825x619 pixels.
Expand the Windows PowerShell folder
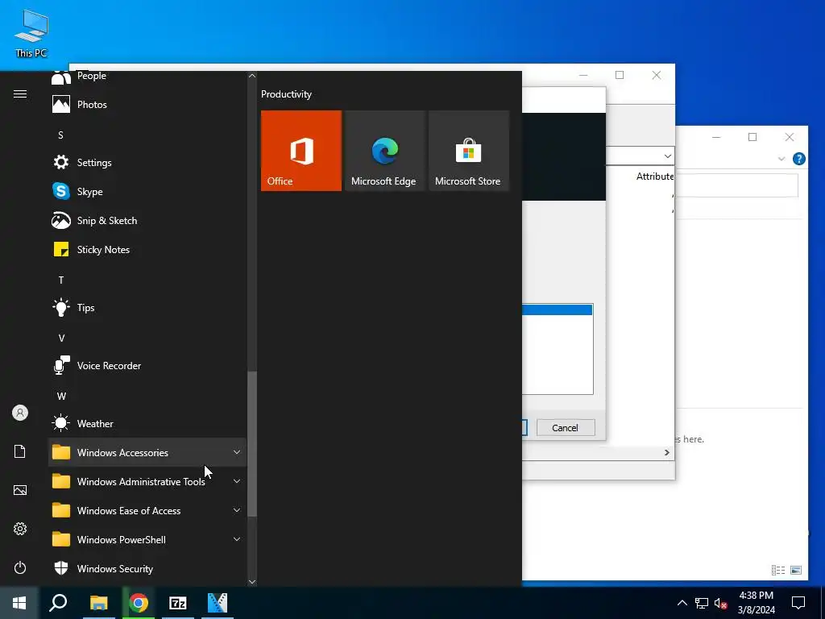[x=147, y=539]
